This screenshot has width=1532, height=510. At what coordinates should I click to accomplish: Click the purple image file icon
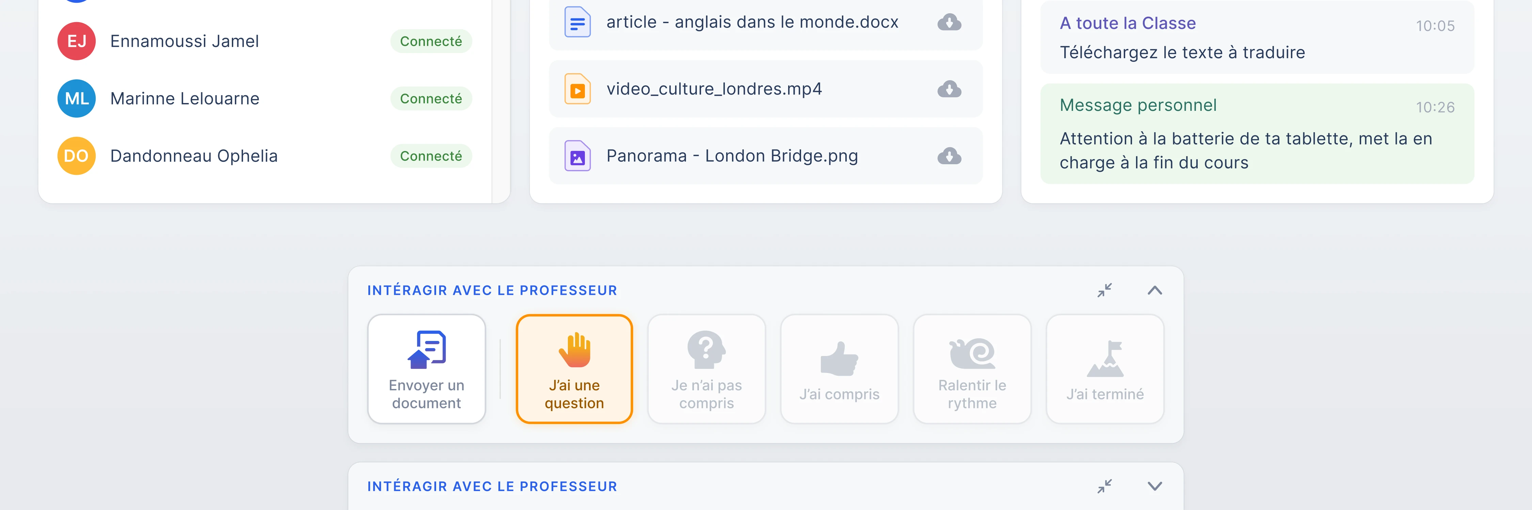tap(577, 156)
